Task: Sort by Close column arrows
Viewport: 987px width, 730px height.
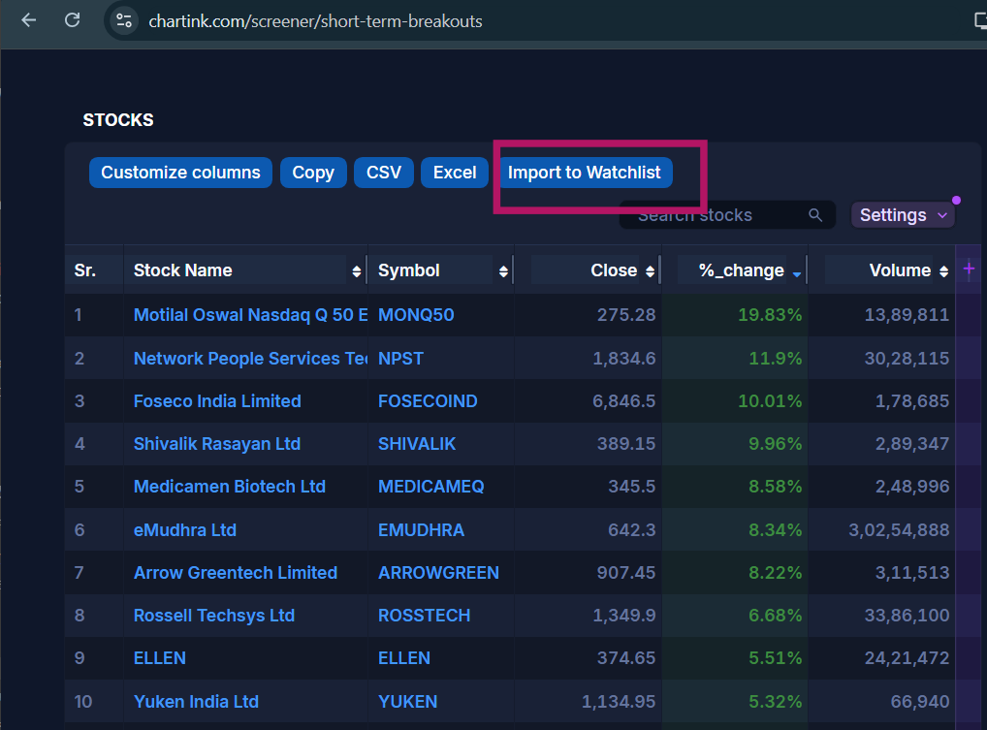Action: click(650, 271)
